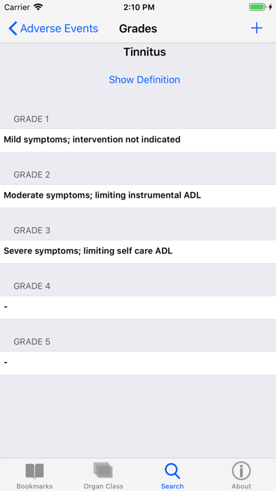
Task: Select the empty Grade 4 row
Action: coord(138,308)
